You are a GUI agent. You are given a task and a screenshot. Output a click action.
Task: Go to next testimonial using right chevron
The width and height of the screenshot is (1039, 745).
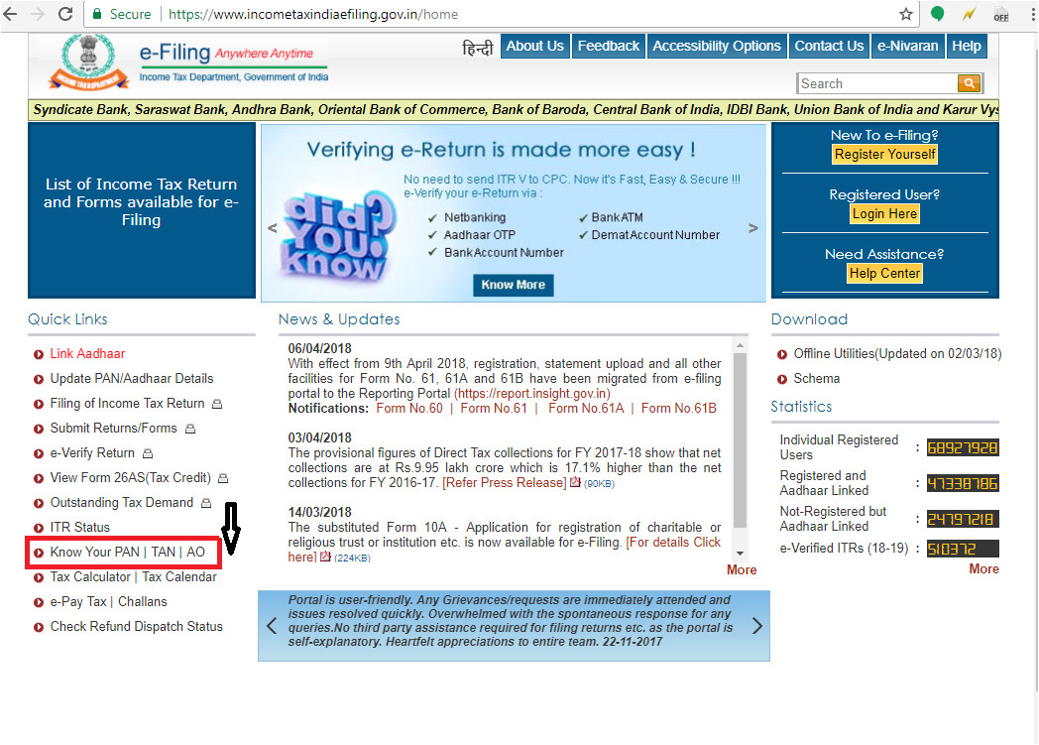click(756, 626)
